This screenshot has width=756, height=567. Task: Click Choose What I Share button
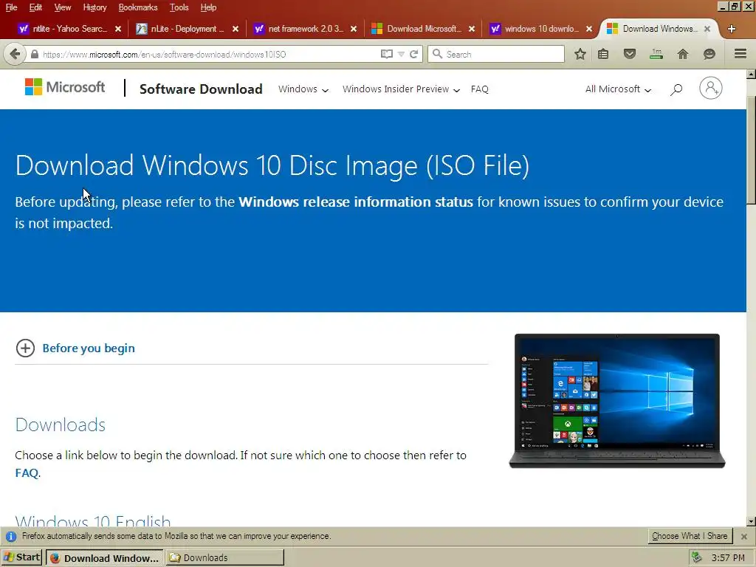pyautogui.click(x=690, y=536)
